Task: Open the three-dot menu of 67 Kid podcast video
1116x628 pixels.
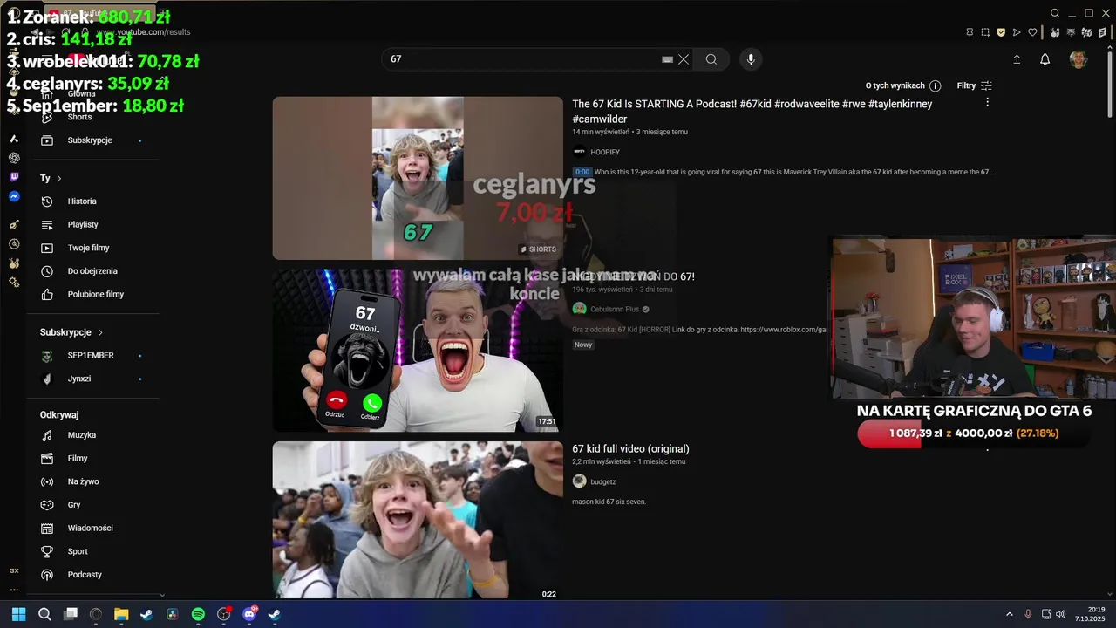Action: (x=987, y=103)
